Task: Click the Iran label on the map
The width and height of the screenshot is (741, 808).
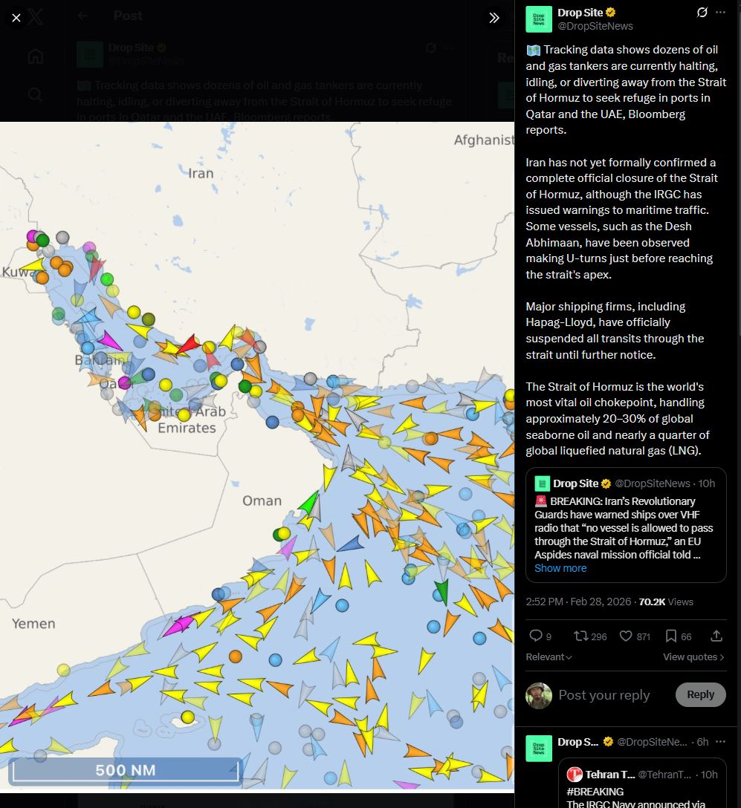Action: coord(201,174)
